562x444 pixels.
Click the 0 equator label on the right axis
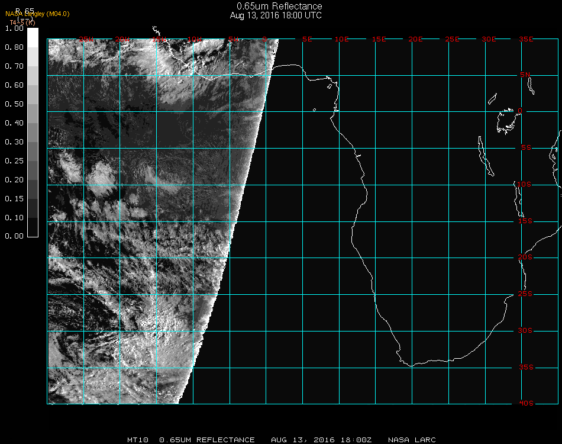click(x=520, y=111)
